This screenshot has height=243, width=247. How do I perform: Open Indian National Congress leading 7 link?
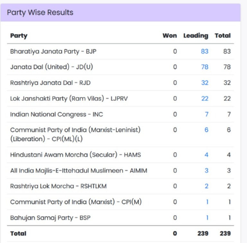207,114
